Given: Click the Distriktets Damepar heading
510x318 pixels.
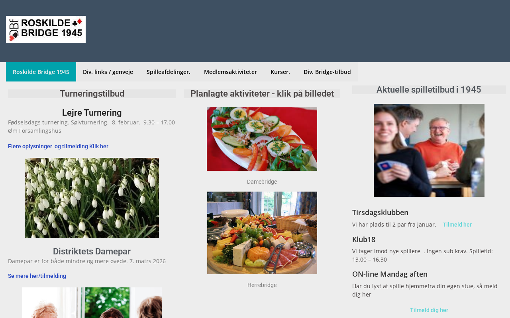Looking at the screenshot, I should (x=92, y=251).
